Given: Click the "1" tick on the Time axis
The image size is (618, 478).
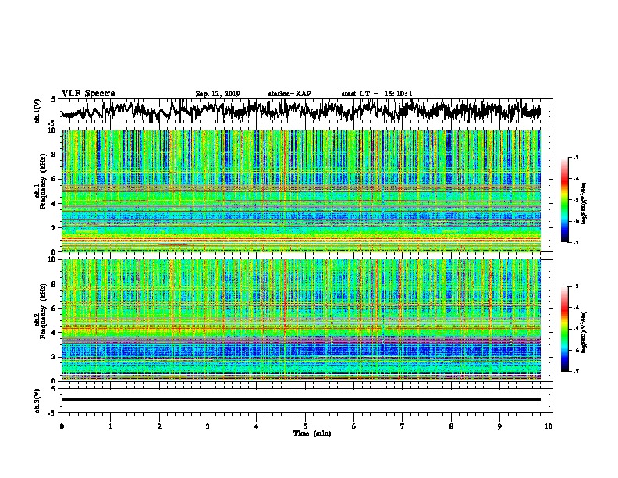Looking at the screenshot, I should pyautogui.click(x=110, y=426).
